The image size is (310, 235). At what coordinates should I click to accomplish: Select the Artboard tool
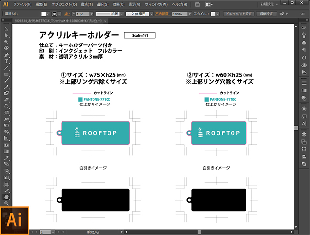point(6,184)
